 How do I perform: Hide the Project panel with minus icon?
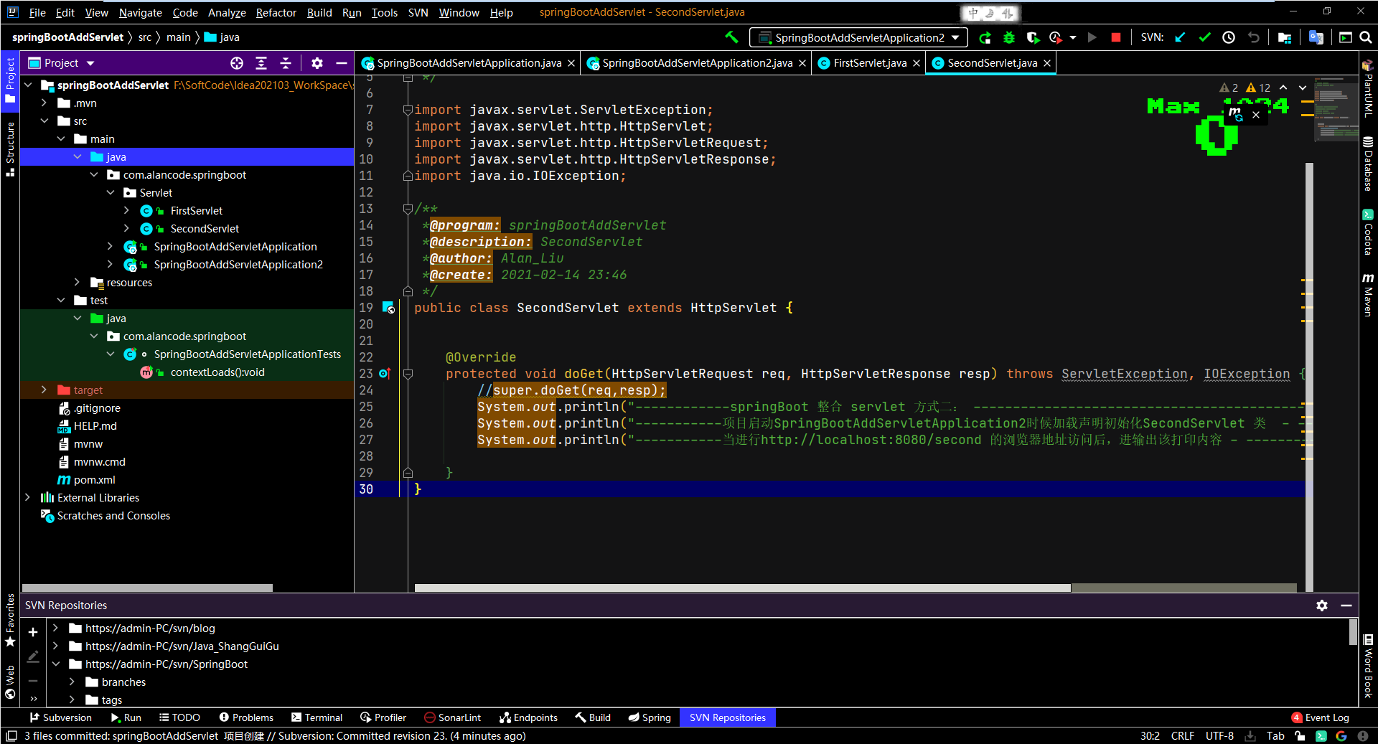click(x=342, y=63)
